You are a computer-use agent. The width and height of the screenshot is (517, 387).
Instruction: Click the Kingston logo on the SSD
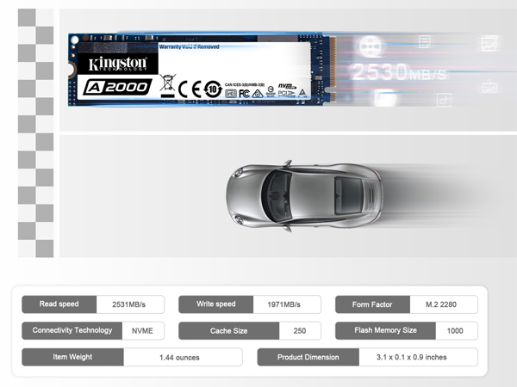click(117, 64)
